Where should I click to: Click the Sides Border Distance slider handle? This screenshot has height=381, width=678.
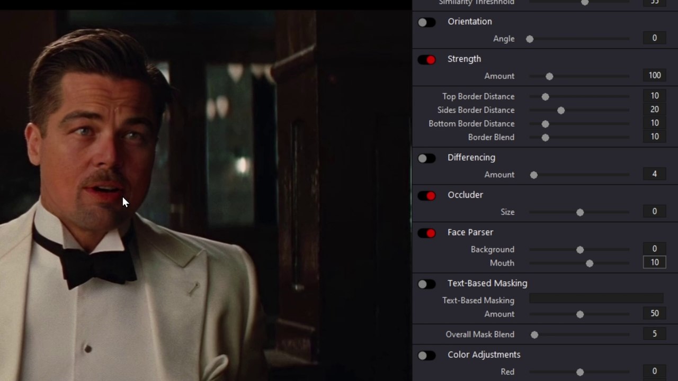click(x=561, y=111)
